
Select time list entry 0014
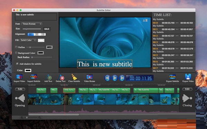[x=174, y=50]
